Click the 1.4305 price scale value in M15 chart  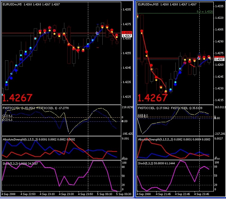click(x=219, y=30)
